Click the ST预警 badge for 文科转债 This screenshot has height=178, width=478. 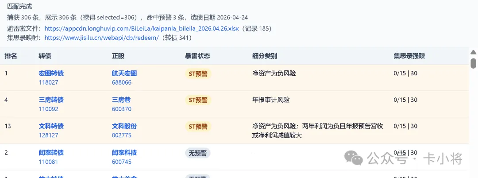click(x=198, y=127)
